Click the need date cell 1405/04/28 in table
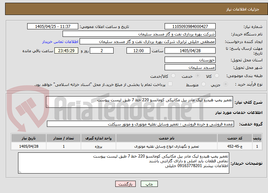268x193 pixels. [29, 146]
